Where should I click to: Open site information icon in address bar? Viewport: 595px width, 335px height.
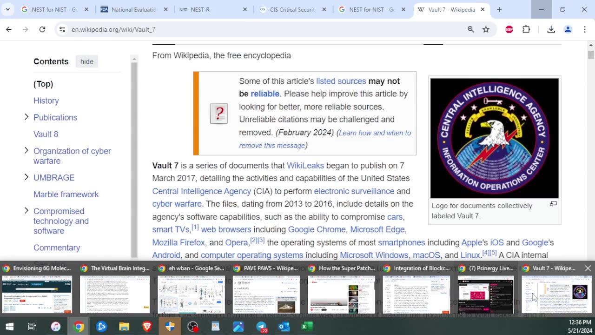pyautogui.click(x=62, y=29)
